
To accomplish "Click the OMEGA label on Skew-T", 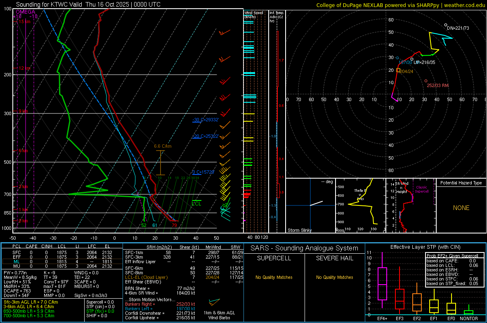I will click(x=26, y=12).
